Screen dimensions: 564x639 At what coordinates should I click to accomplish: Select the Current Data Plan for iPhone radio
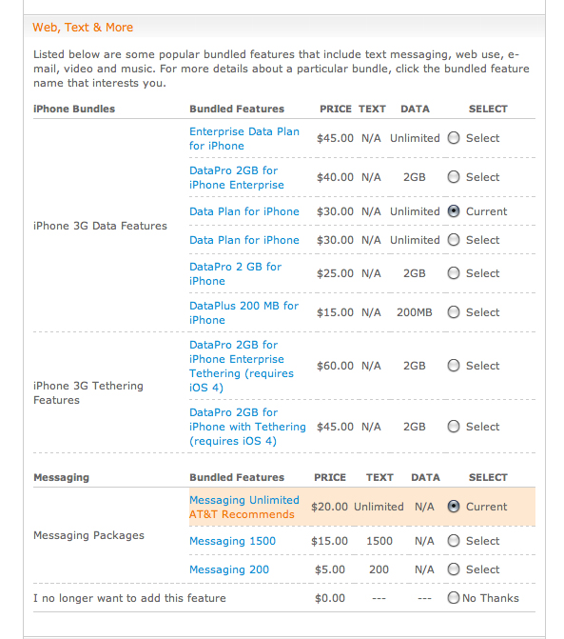point(454,211)
